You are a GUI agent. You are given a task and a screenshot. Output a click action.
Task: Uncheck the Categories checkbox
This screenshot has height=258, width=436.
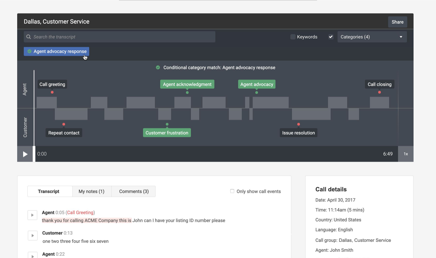331,37
